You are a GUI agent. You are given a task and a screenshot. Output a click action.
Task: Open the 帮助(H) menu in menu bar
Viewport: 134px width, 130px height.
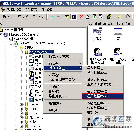47,10
